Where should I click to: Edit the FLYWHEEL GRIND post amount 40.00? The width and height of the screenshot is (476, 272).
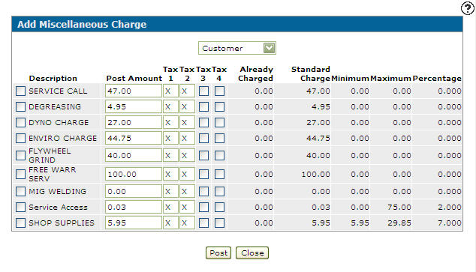tap(134, 155)
